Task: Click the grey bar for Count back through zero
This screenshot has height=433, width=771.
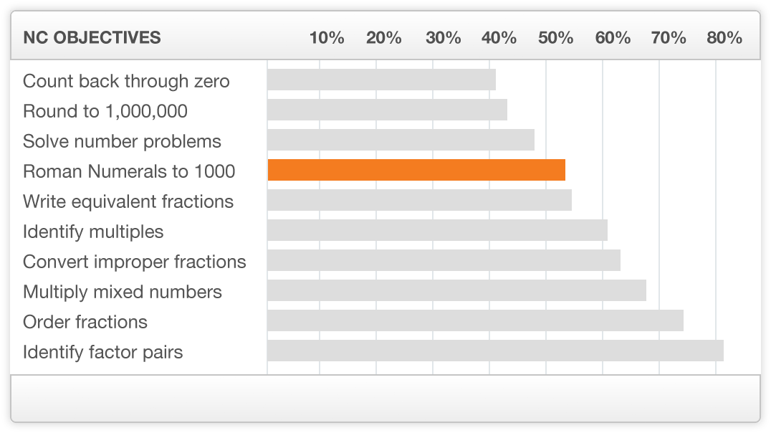Action: coord(381,80)
